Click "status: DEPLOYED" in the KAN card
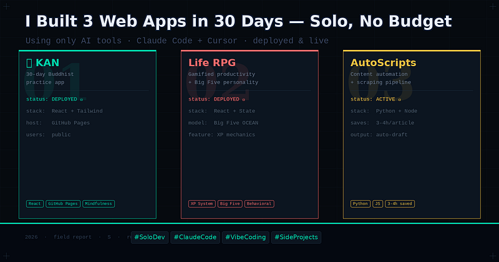499x262 pixels. (54, 99)
